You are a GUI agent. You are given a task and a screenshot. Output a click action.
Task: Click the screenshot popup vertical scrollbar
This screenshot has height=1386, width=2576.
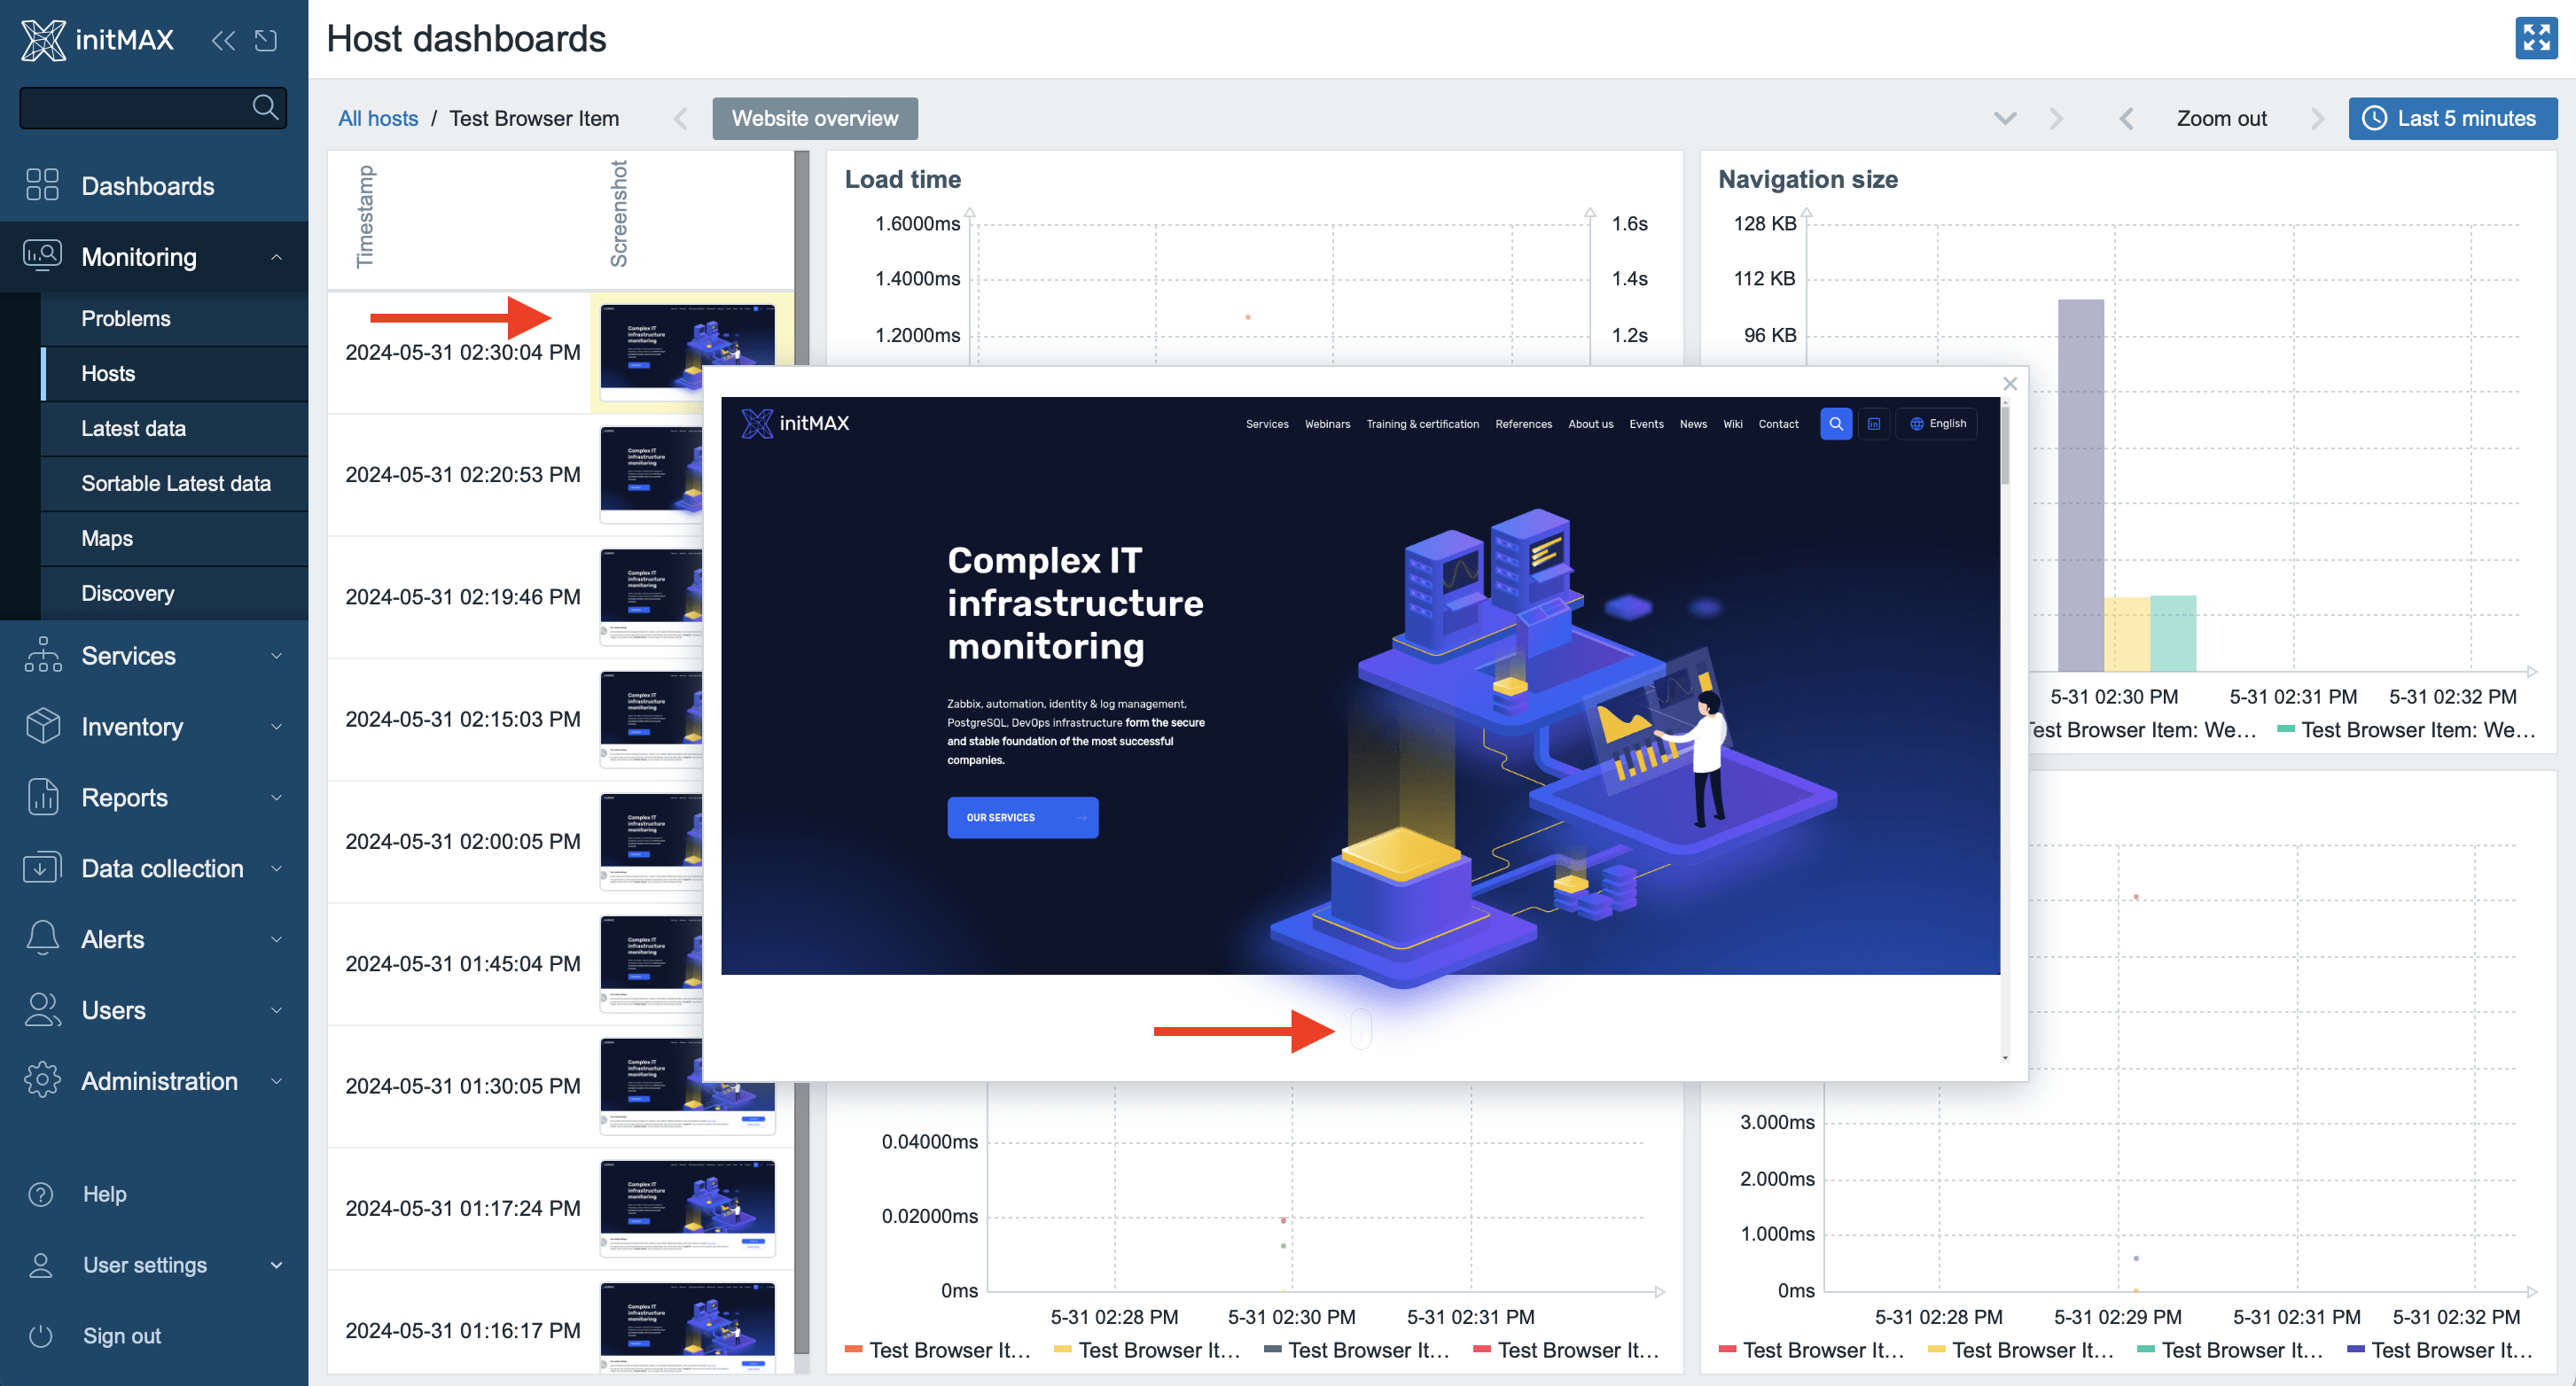[2005, 446]
